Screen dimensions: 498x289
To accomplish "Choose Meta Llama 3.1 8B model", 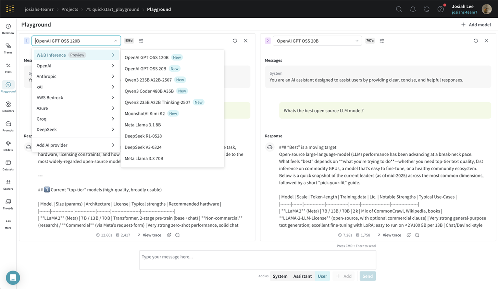I will (x=172, y=125).
